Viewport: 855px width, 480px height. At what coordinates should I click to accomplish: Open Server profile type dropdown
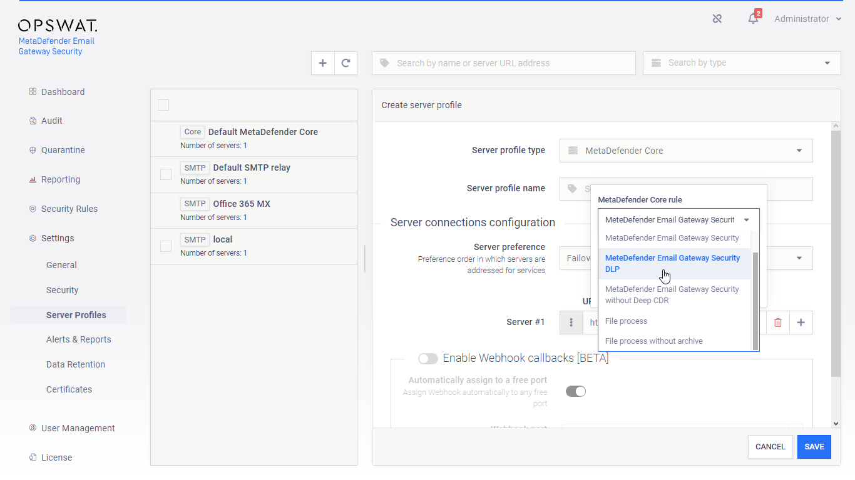pos(686,151)
